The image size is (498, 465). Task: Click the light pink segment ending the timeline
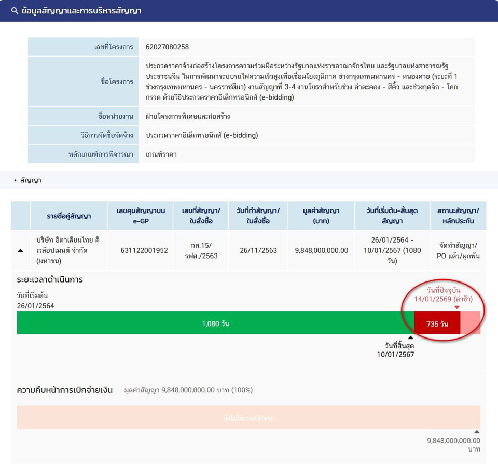[470, 324]
